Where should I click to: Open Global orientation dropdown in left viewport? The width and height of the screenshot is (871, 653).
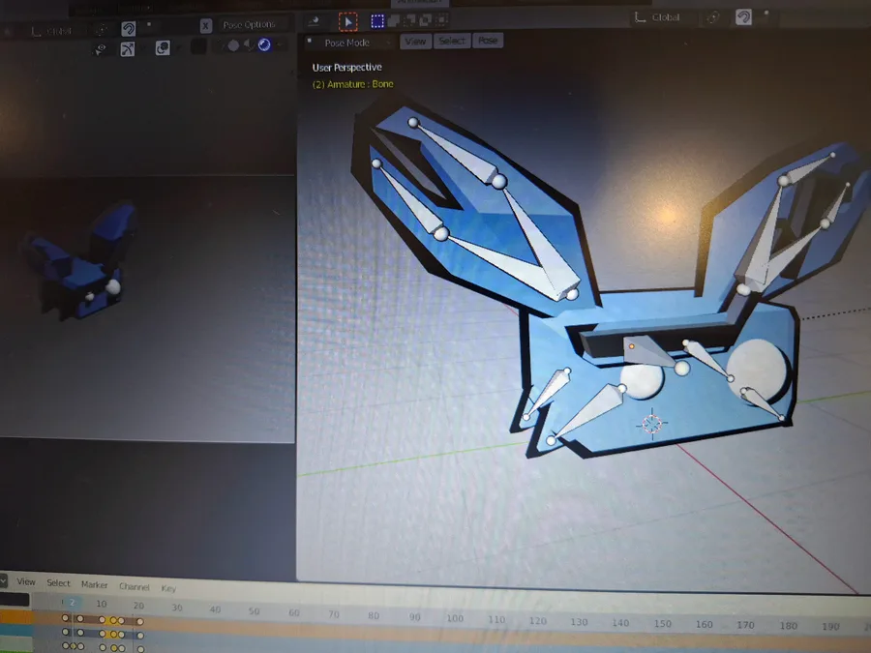(53, 31)
